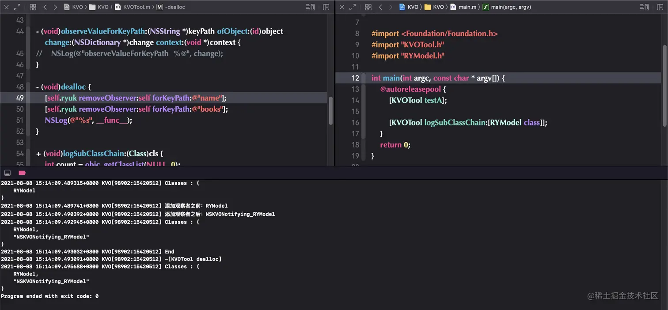Click line number 49 gutter
The image size is (668, 310).
pyautogui.click(x=19, y=98)
